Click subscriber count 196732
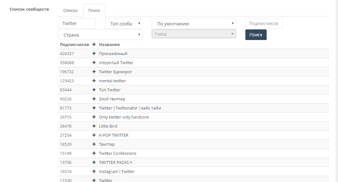Viewport: 338px width, 182px height. click(67, 72)
